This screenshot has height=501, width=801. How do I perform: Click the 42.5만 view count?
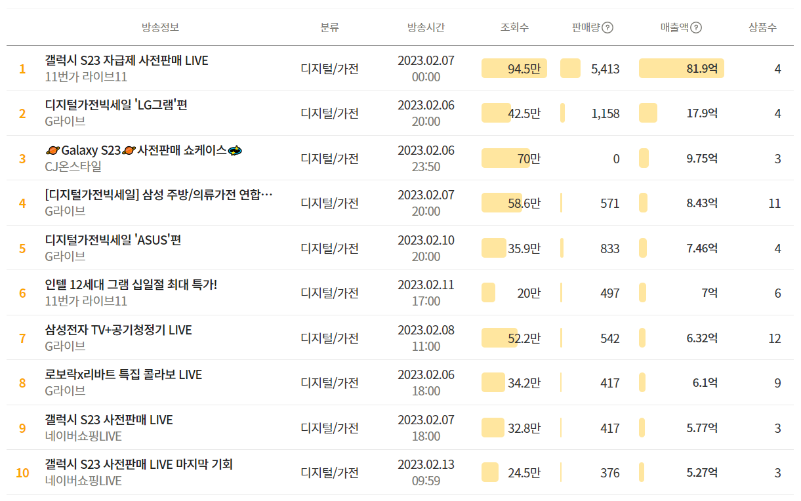(x=524, y=113)
